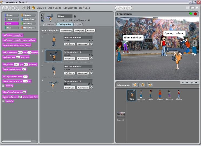This screenshot has height=146, width=201.
Task: Select the Κλαίρη sprite thumbnail
Action: (x=179, y=95)
